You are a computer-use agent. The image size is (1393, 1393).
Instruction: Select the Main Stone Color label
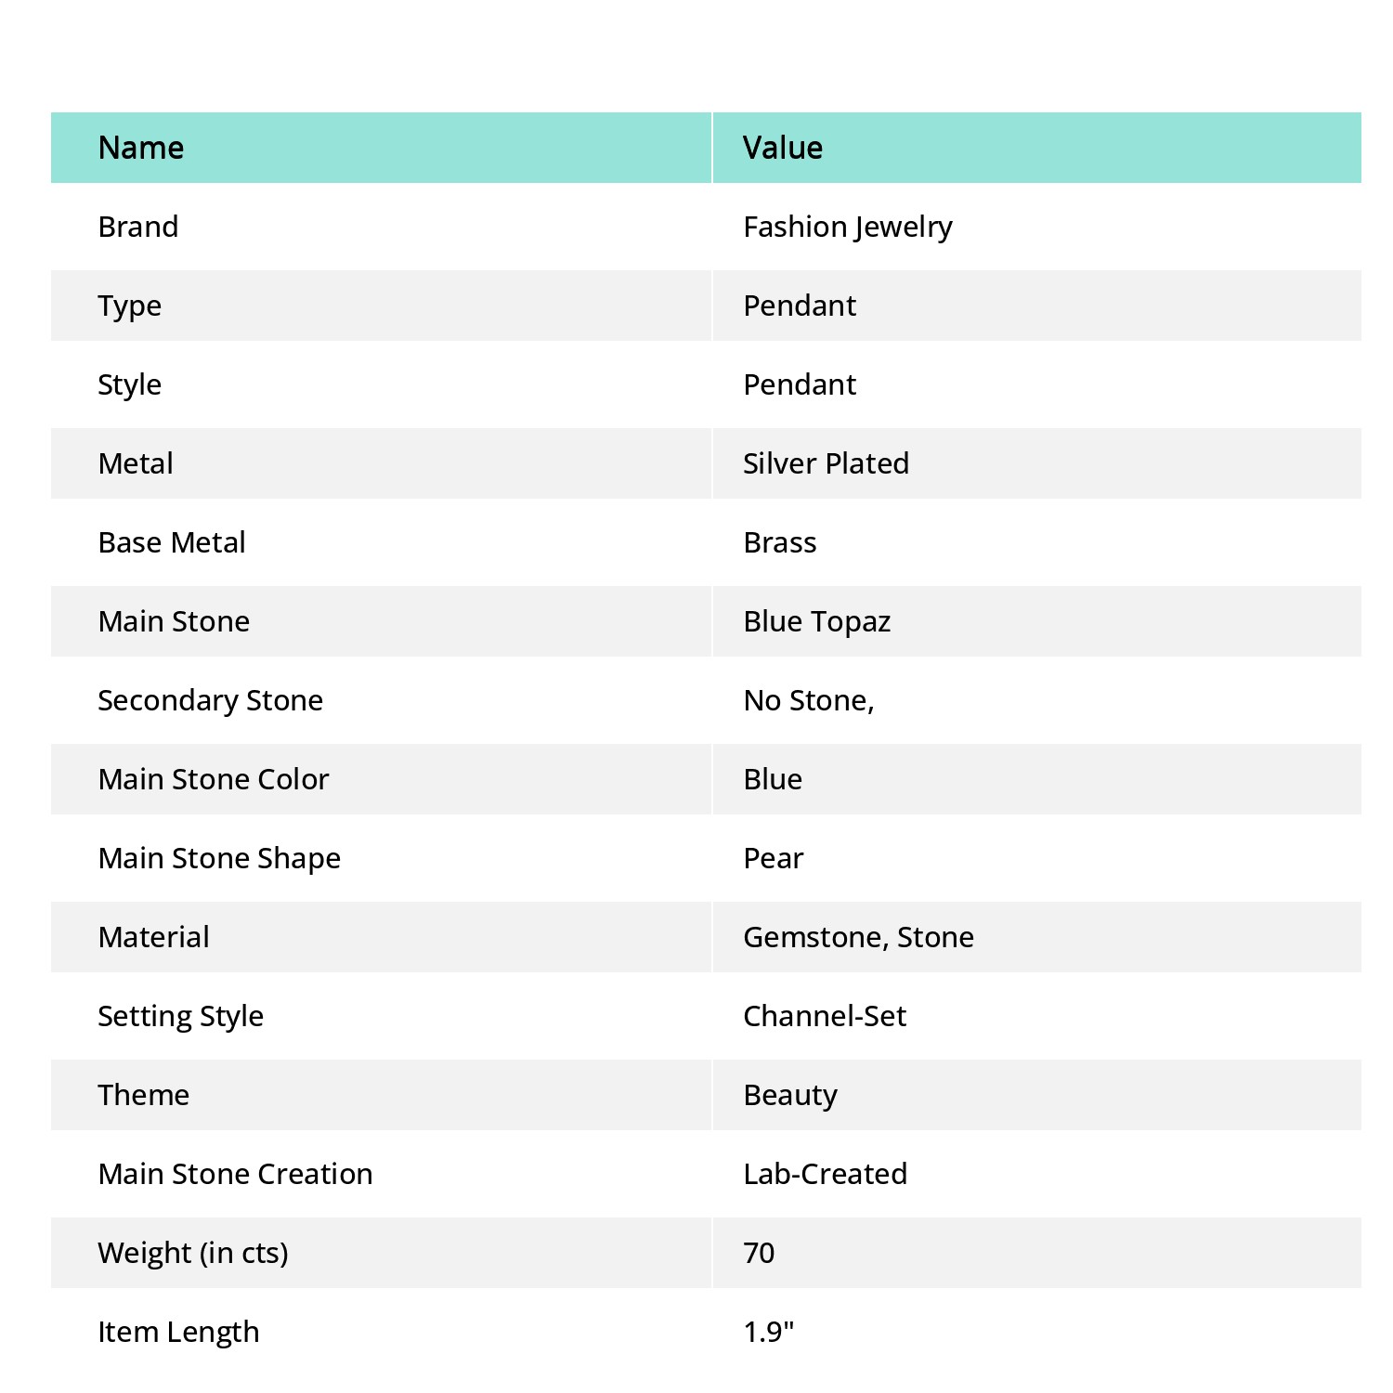pos(214,779)
